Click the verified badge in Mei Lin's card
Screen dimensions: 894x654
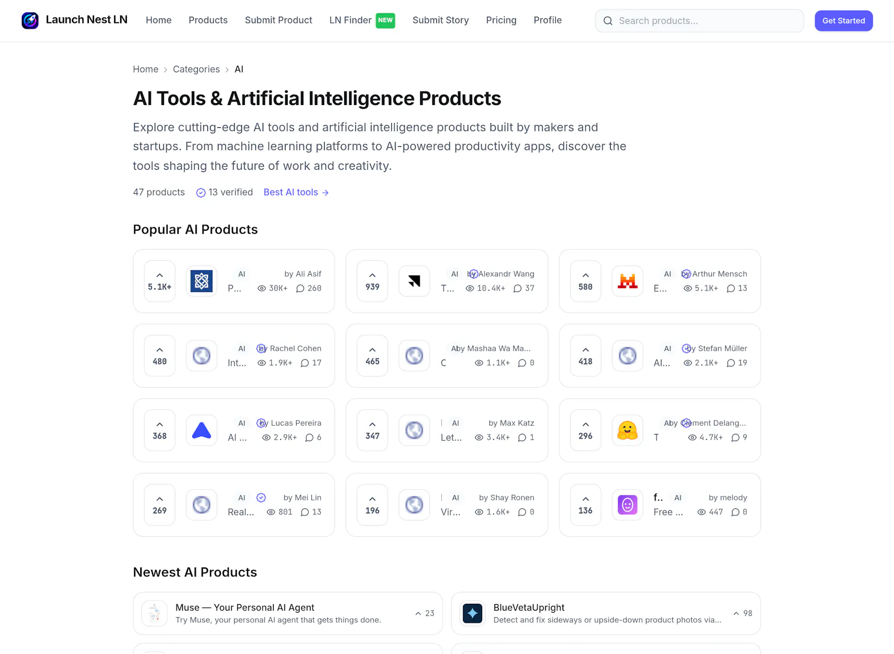pos(261,498)
